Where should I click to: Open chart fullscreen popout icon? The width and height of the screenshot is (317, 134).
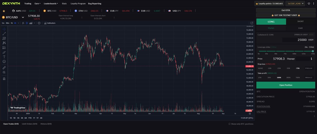point(252,23)
